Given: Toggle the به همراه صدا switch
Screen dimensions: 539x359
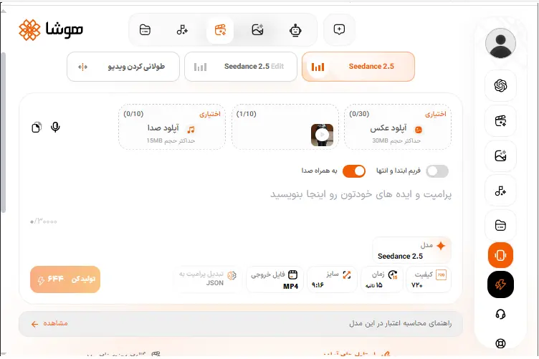Looking at the screenshot, I should (x=354, y=171).
